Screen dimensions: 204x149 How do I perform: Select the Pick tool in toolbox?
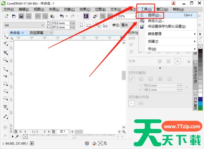click(x=5, y=36)
